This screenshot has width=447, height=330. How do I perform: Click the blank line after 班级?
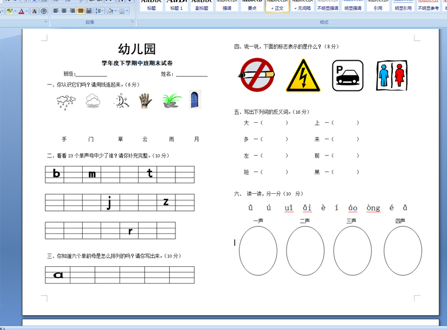click(x=91, y=74)
